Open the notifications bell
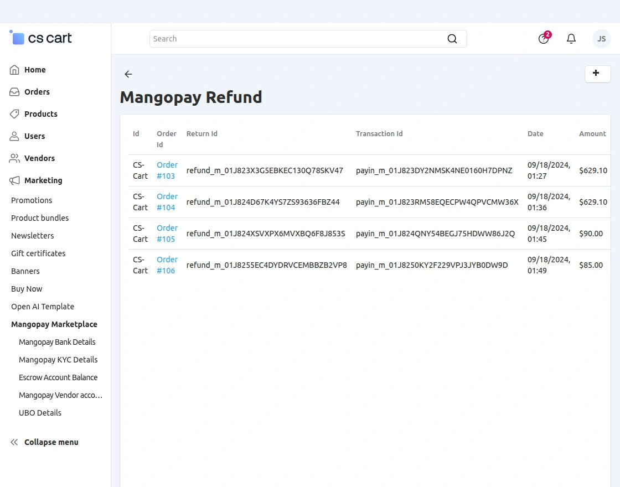Screen dimensions: 620x487 click(571, 39)
